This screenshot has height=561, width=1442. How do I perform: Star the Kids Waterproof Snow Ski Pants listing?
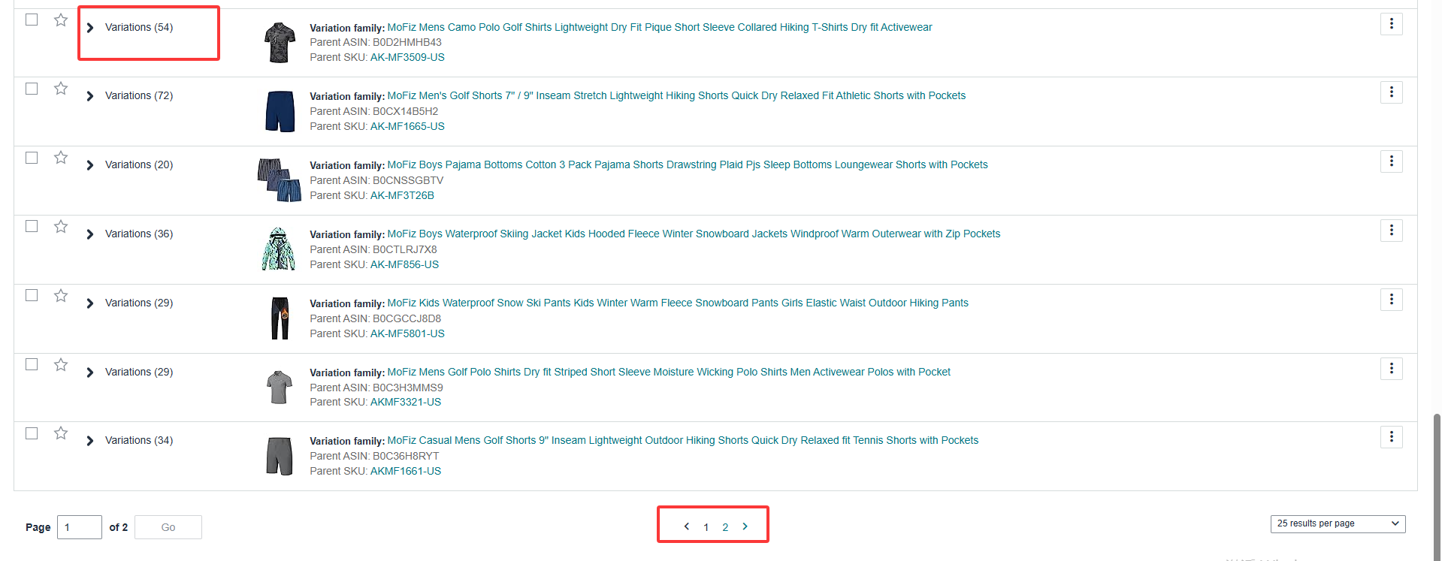61,296
